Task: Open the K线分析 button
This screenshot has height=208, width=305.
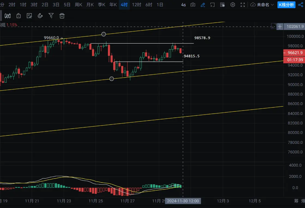Action: 286,5
